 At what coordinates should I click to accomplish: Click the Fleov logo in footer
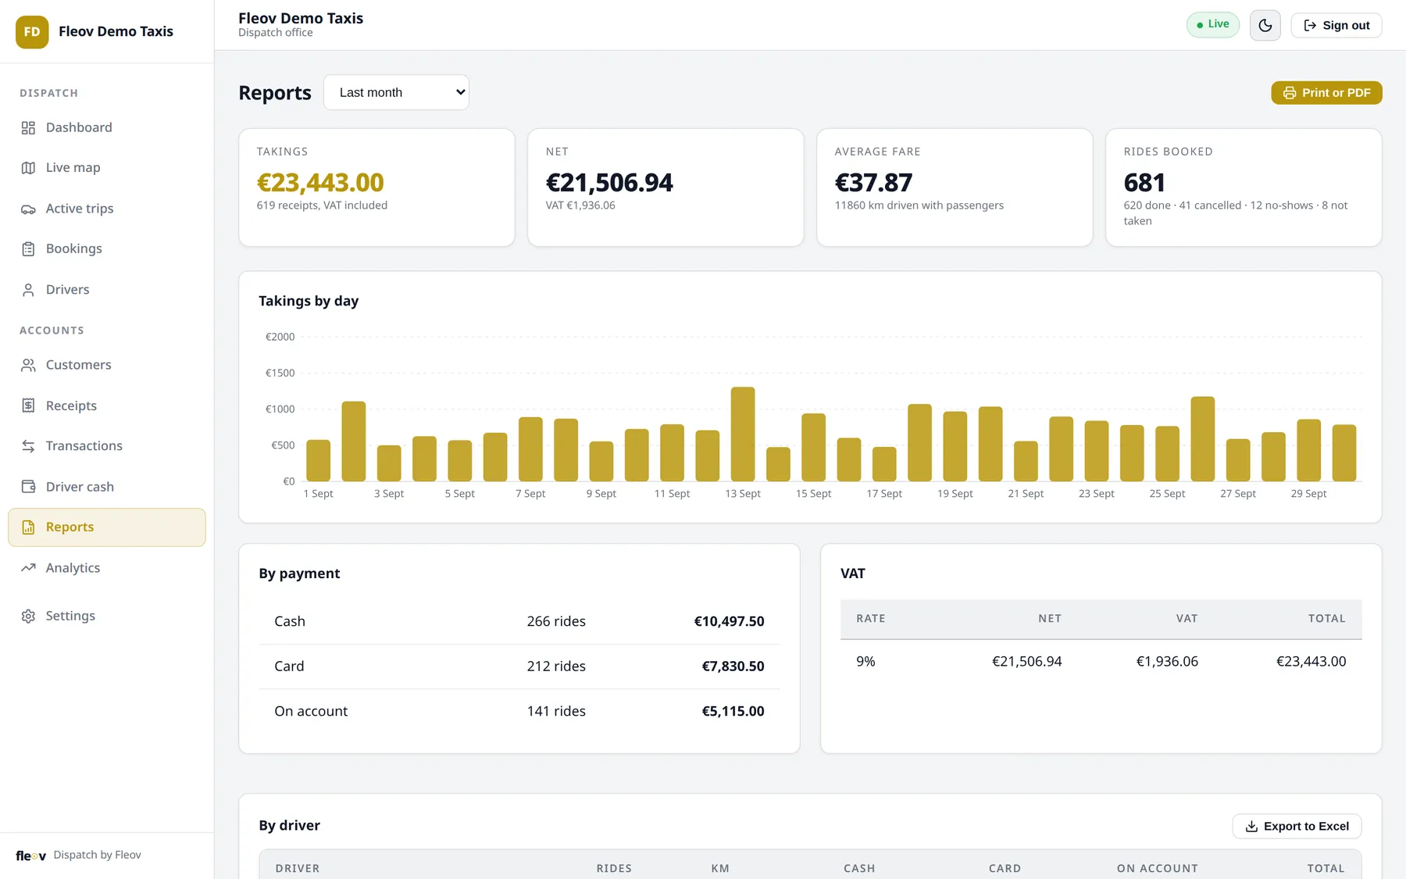point(31,856)
